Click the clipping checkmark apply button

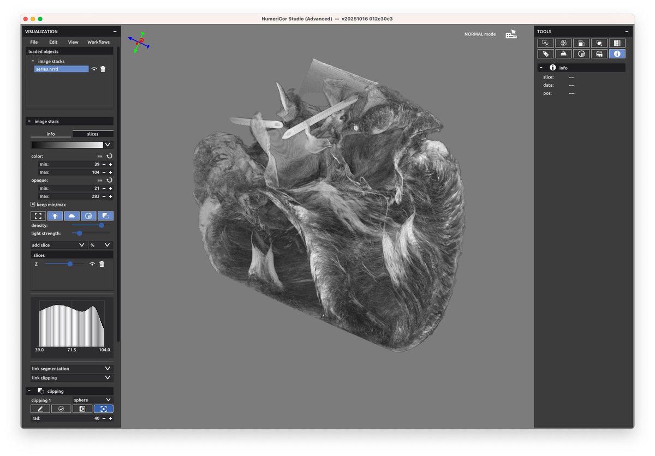coord(61,409)
